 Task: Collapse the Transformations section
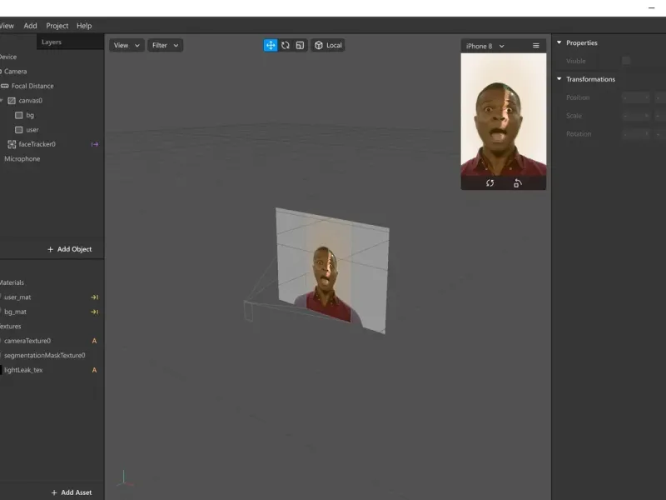click(x=559, y=79)
